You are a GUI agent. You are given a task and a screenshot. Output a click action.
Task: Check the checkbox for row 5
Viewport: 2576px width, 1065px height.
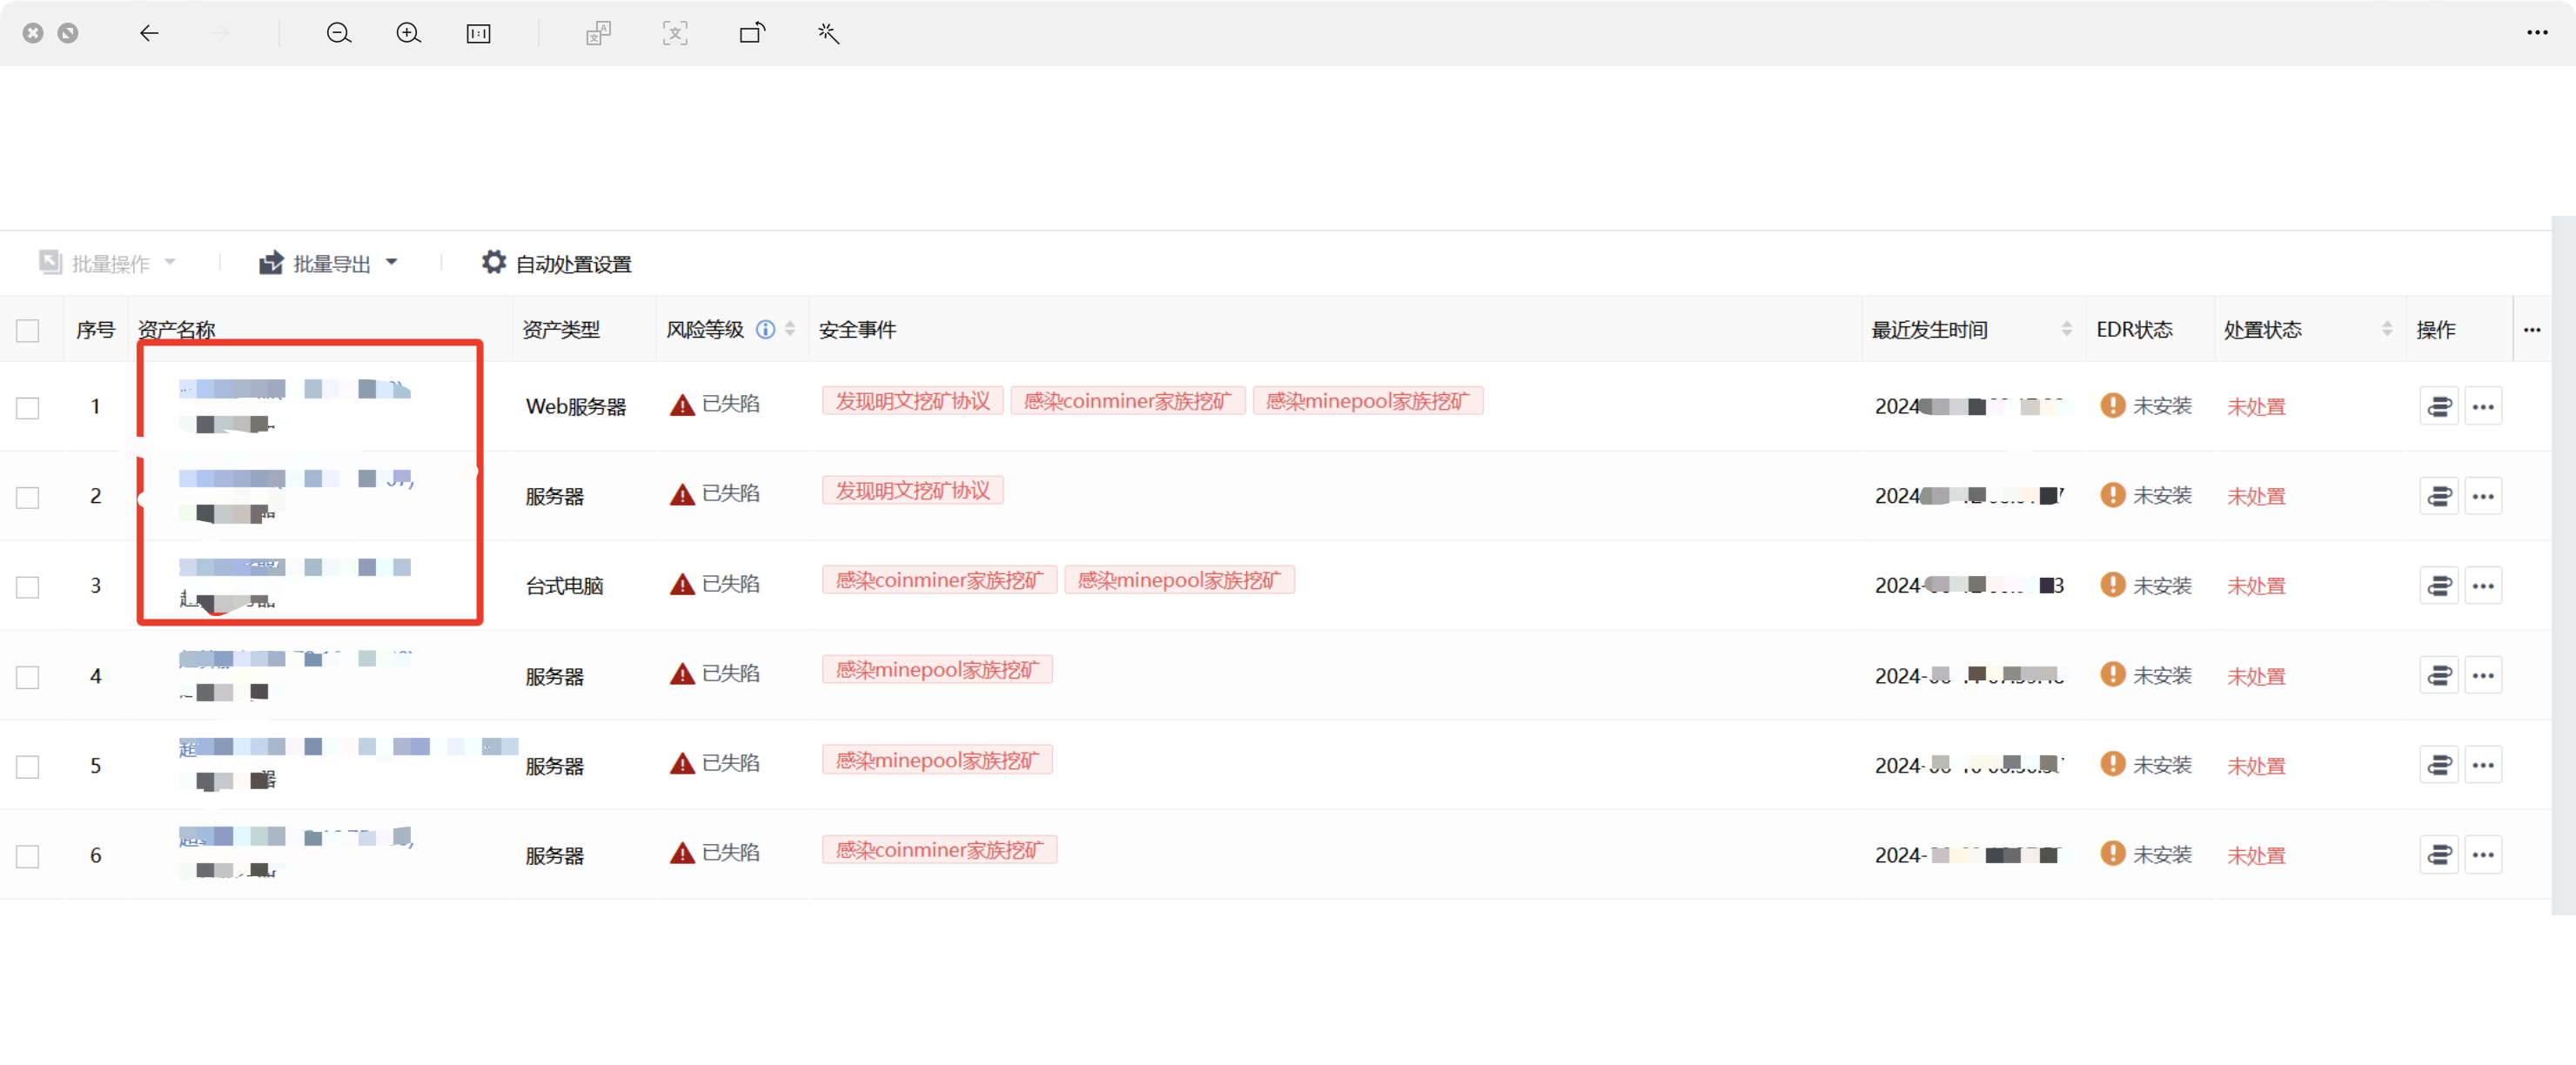[x=28, y=767]
